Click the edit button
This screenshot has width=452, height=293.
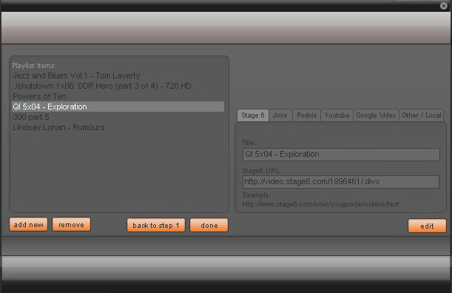pos(427,226)
